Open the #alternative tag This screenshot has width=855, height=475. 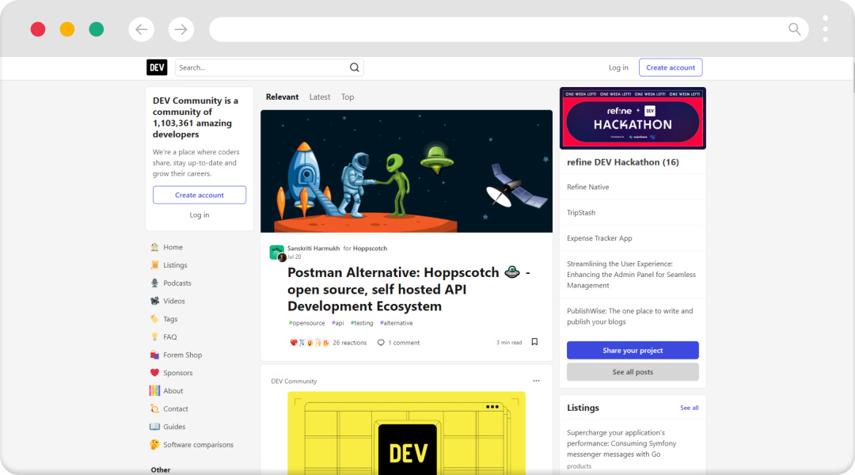pyautogui.click(x=397, y=323)
